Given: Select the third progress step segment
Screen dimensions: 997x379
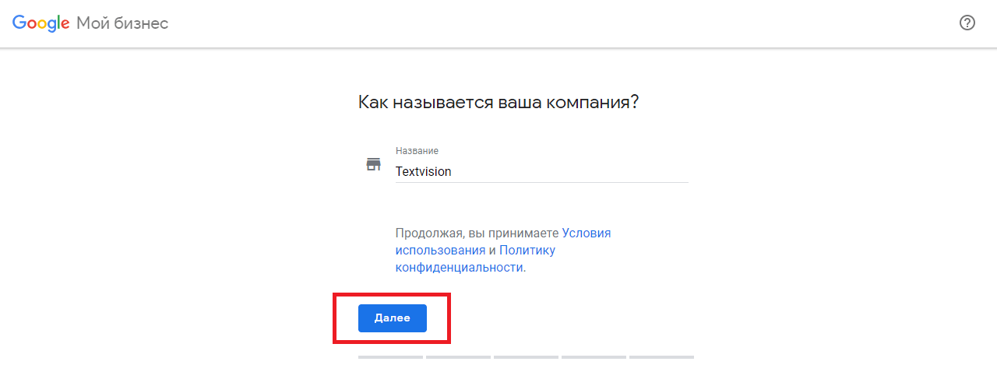Looking at the screenshot, I should (x=526, y=357).
